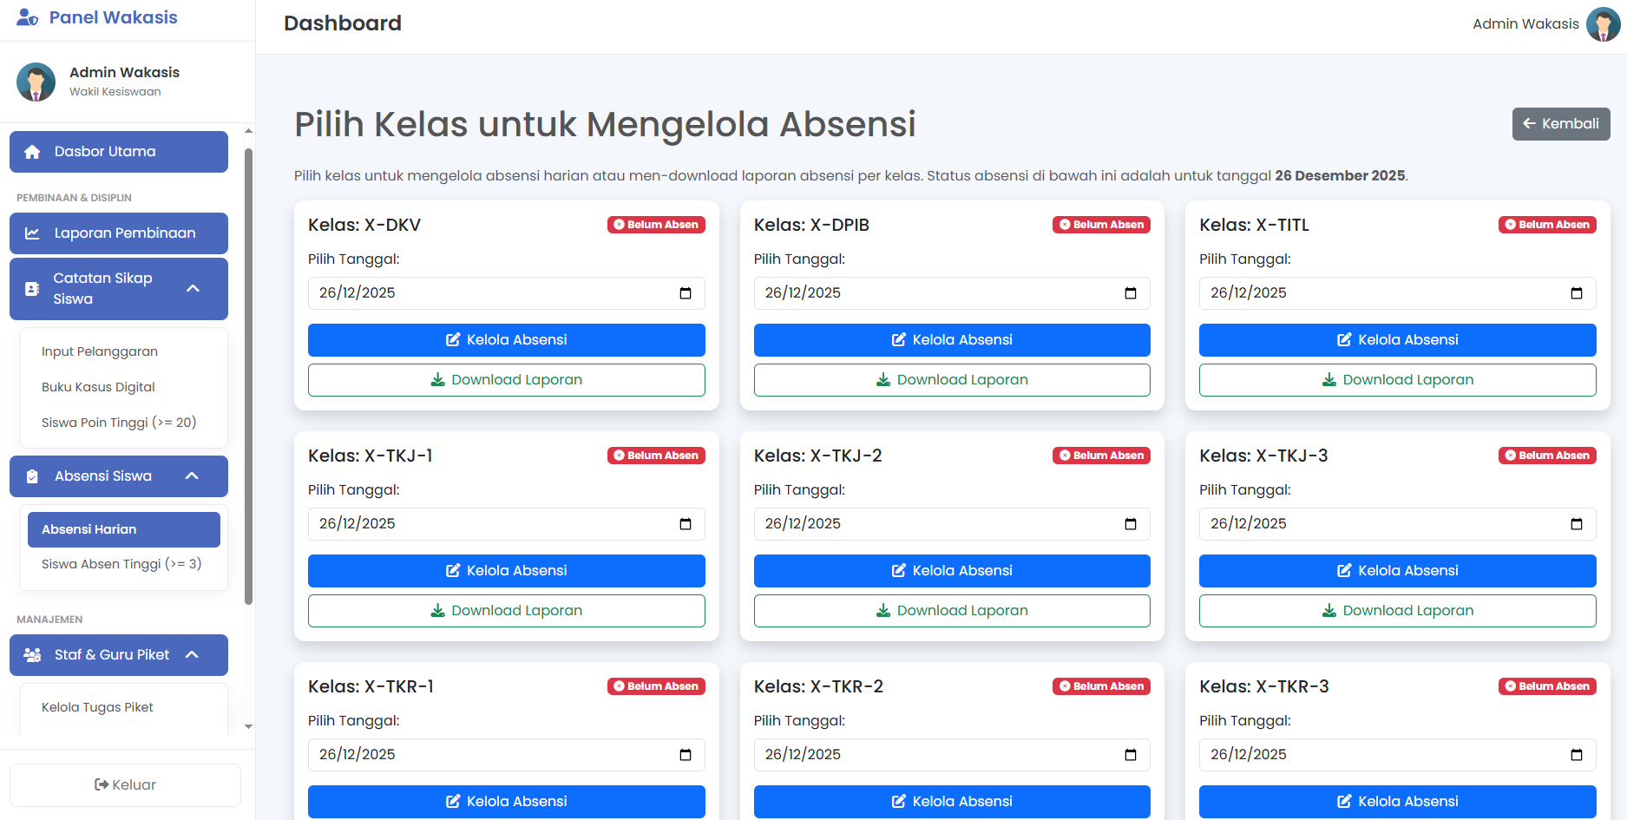Click the sidebar scrollbar down arrow
Viewport: 1627px width, 820px height.
coord(249,726)
